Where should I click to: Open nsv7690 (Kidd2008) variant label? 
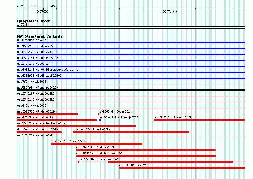pyautogui.click(x=32, y=82)
